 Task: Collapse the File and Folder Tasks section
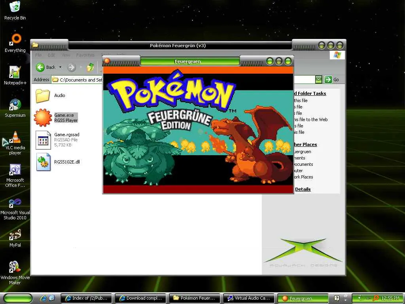(310, 93)
